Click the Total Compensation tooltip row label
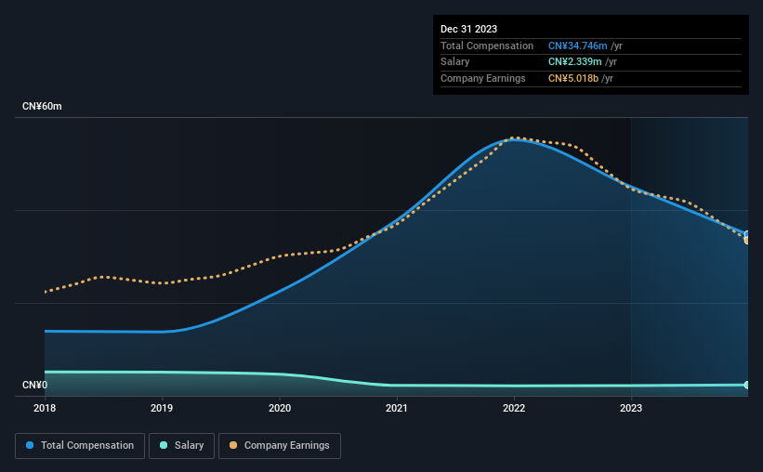763x472 pixels. (487, 46)
